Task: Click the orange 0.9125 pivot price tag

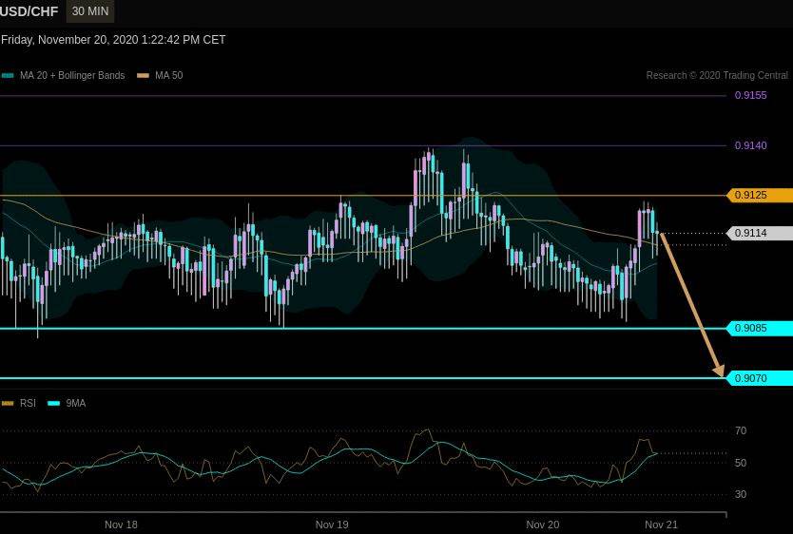Action: [760, 195]
